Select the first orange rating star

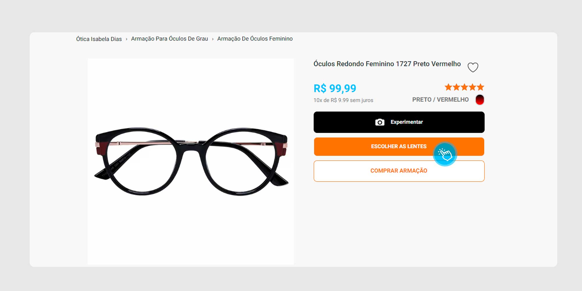[x=448, y=87]
